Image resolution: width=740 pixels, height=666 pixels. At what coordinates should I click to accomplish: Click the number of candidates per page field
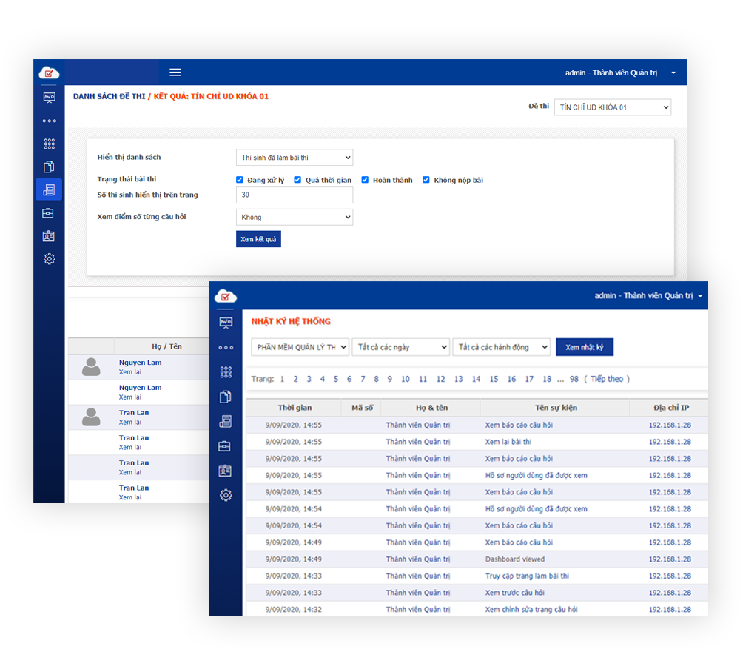(x=295, y=195)
